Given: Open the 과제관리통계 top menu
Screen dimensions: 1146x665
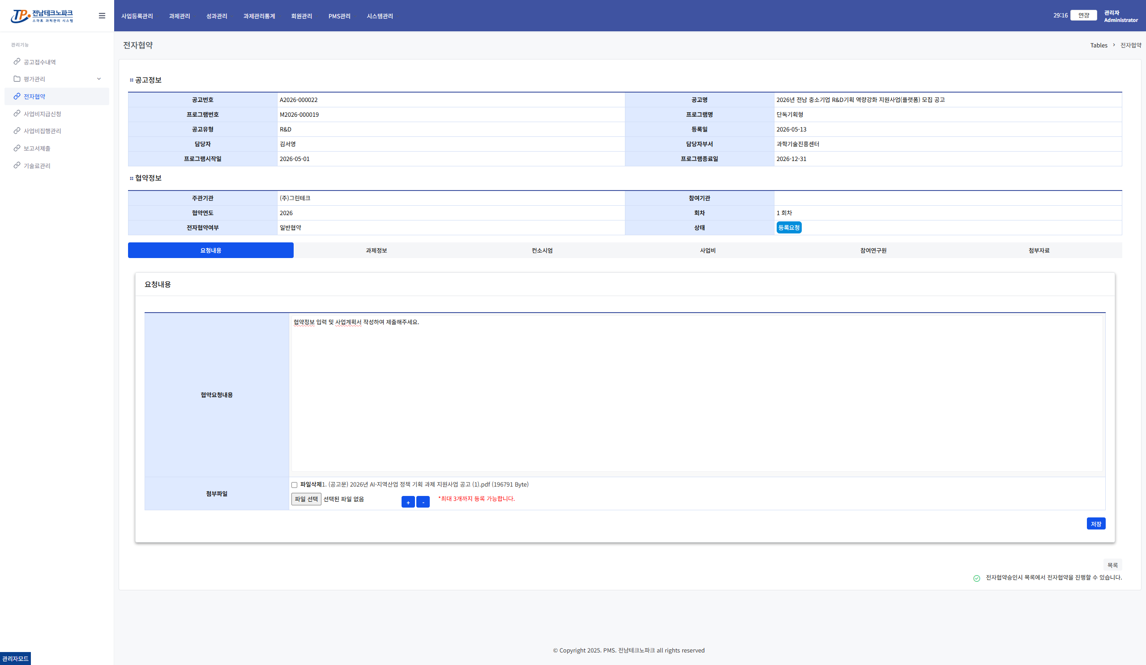Looking at the screenshot, I should 259,16.
